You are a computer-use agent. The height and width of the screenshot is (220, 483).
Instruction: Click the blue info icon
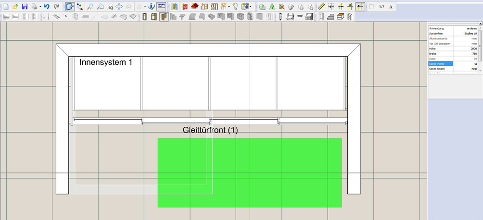click(152, 7)
